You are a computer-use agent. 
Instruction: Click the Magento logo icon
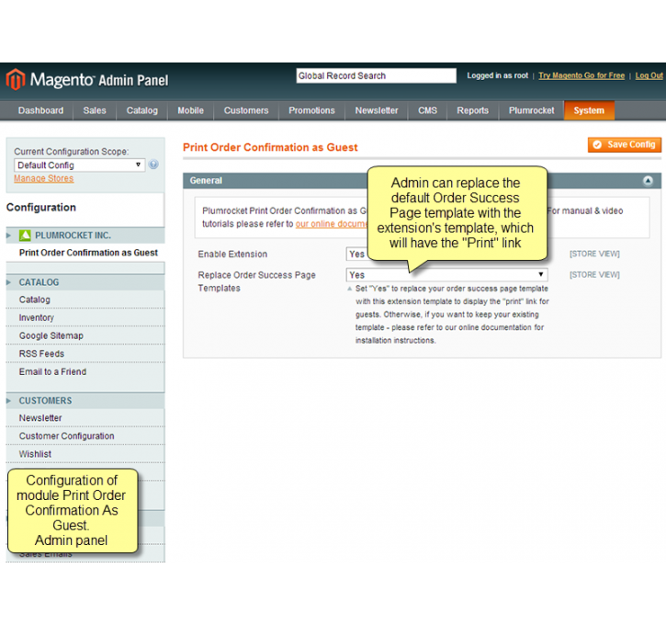(x=16, y=79)
